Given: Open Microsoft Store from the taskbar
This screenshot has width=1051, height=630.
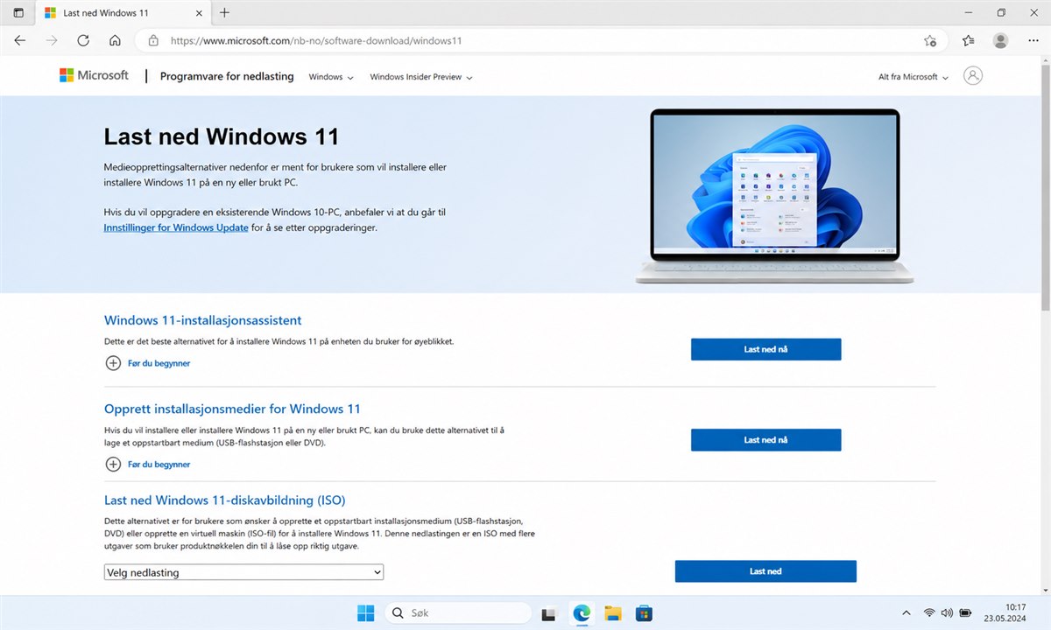Looking at the screenshot, I should click(644, 613).
